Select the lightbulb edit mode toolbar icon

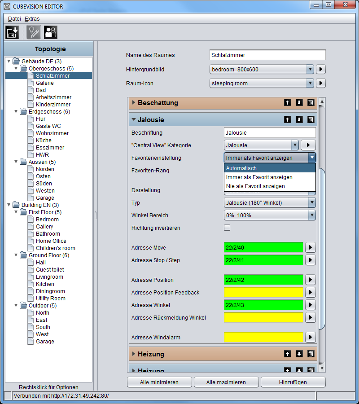[34, 32]
